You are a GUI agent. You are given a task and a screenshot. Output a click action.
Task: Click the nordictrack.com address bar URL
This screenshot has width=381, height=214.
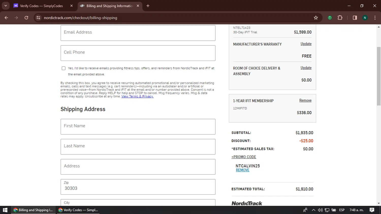click(x=81, y=18)
